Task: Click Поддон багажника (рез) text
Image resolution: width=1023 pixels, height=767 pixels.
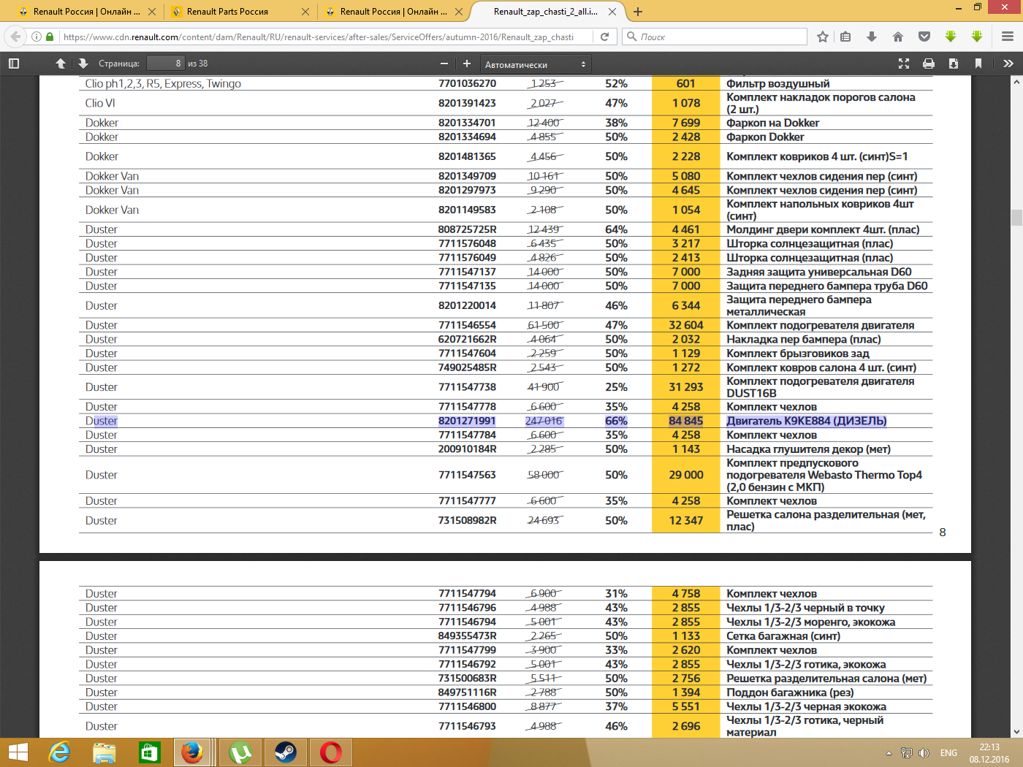Action: coord(790,692)
